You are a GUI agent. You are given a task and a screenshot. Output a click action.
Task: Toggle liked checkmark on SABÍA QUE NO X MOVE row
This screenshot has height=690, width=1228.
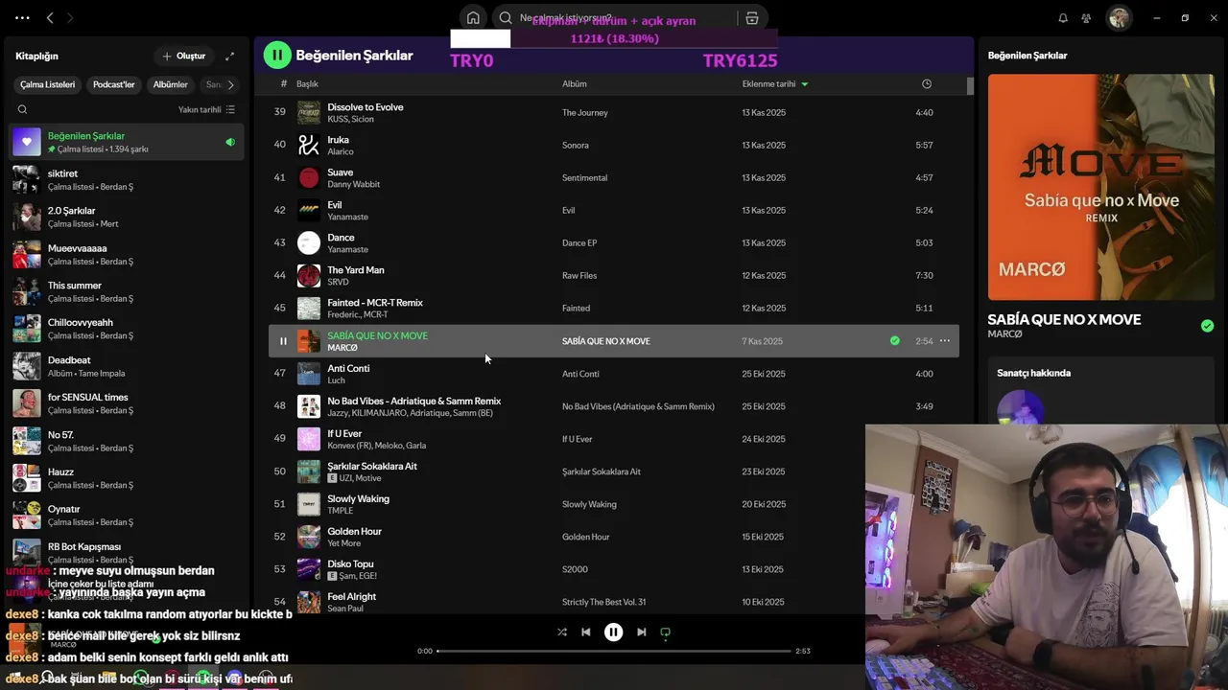point(894,340)
